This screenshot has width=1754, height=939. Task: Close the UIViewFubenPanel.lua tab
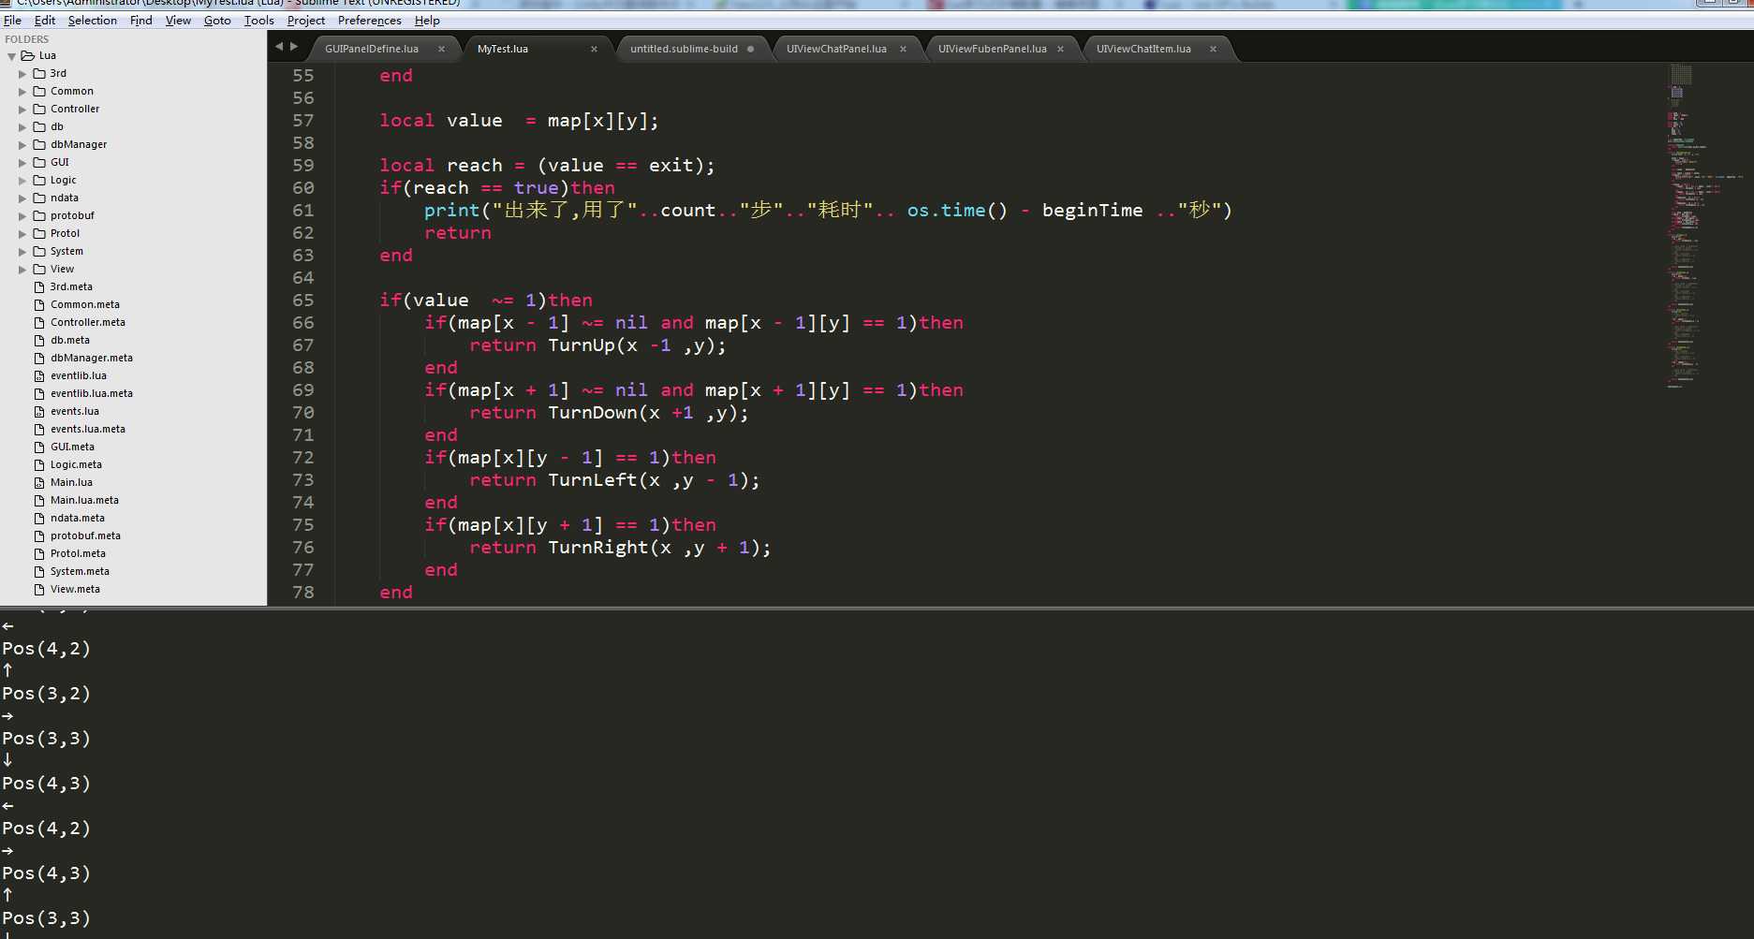tap(1060, 49)
